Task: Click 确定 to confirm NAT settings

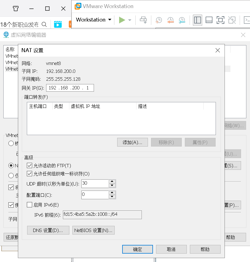Action: click(x=138, y=249)
